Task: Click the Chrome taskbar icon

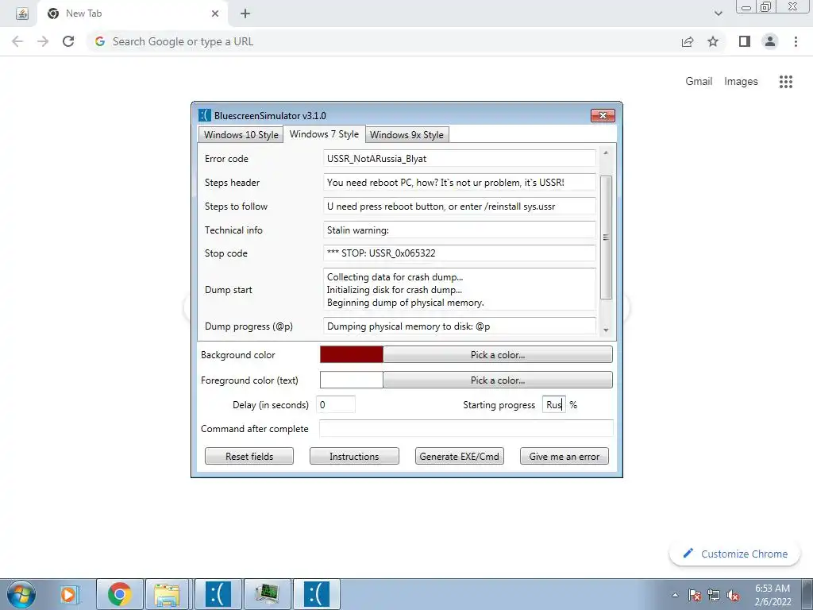Action: (x=119, y=594)
